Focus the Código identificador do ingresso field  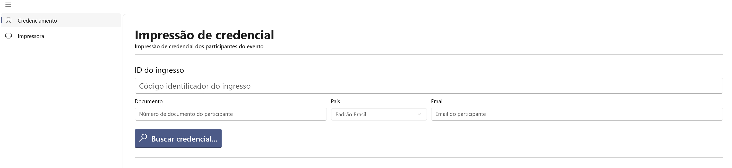pos(429,86)
